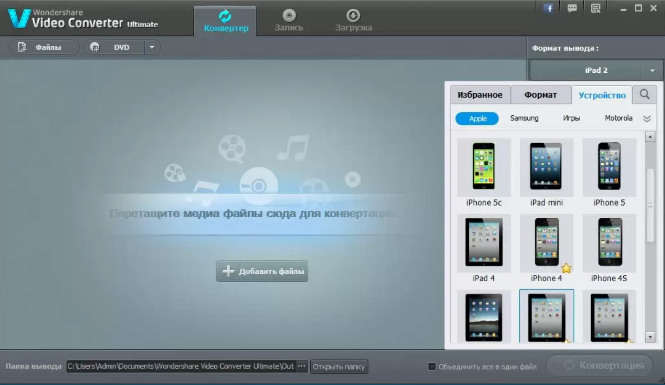Select the iPhone 5c device thumbnail

[x=484, y=167]
